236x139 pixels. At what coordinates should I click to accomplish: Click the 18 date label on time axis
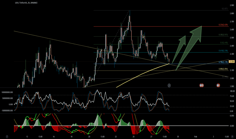71,136
